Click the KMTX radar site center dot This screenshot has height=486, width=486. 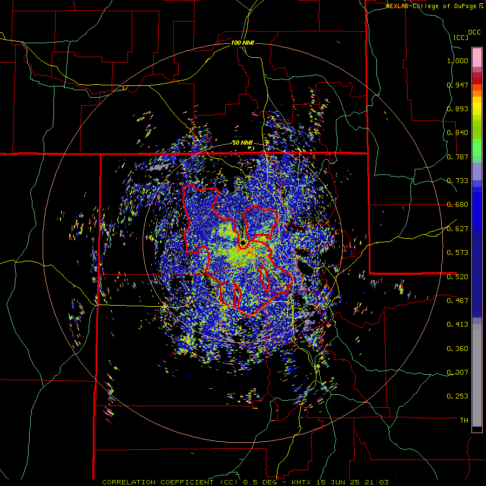tap(242, 242)
